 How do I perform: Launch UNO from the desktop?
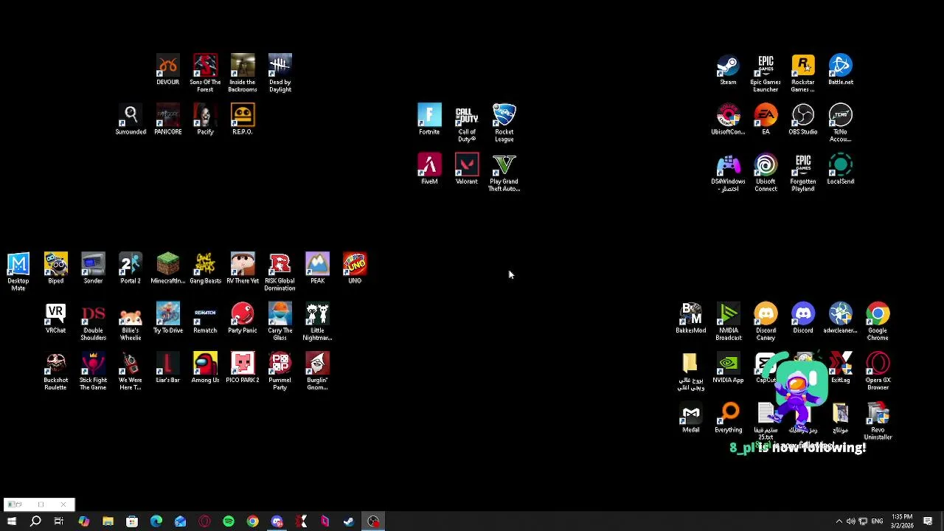355,268
